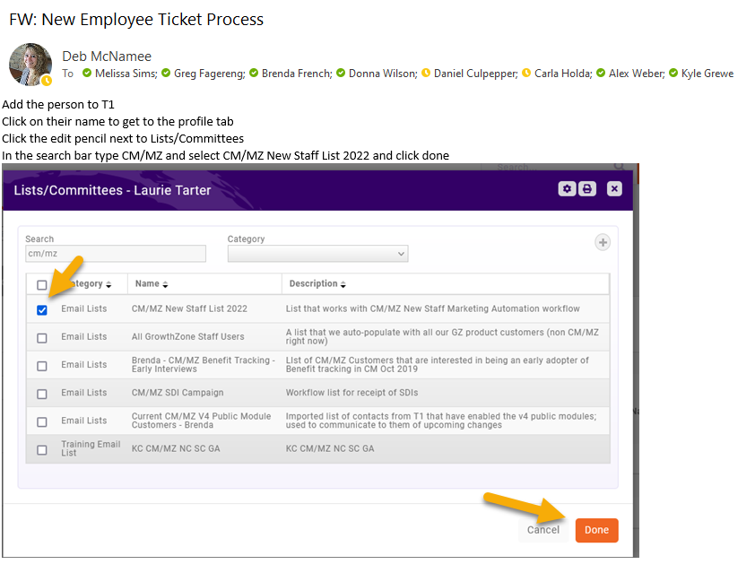This screenshot has width=755, height=573.
Task: Open the Category dropdown filter
Action: tap(318, 254)
